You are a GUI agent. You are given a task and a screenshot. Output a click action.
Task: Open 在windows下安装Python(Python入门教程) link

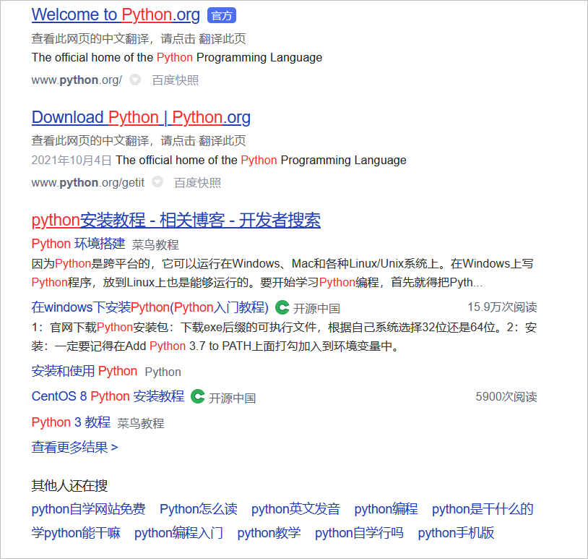(150, 307)
